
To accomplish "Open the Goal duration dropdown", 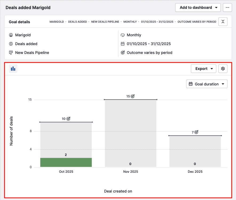I will [x=207, y=84].
